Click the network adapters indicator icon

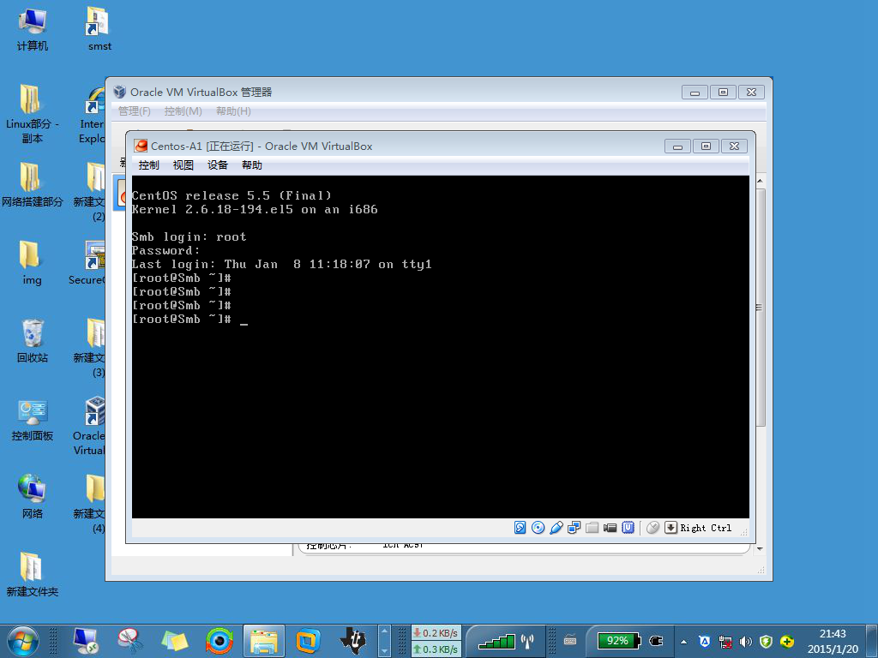tap(574, 528)
